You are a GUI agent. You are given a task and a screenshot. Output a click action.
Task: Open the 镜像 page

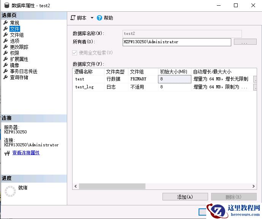[14, 65]
